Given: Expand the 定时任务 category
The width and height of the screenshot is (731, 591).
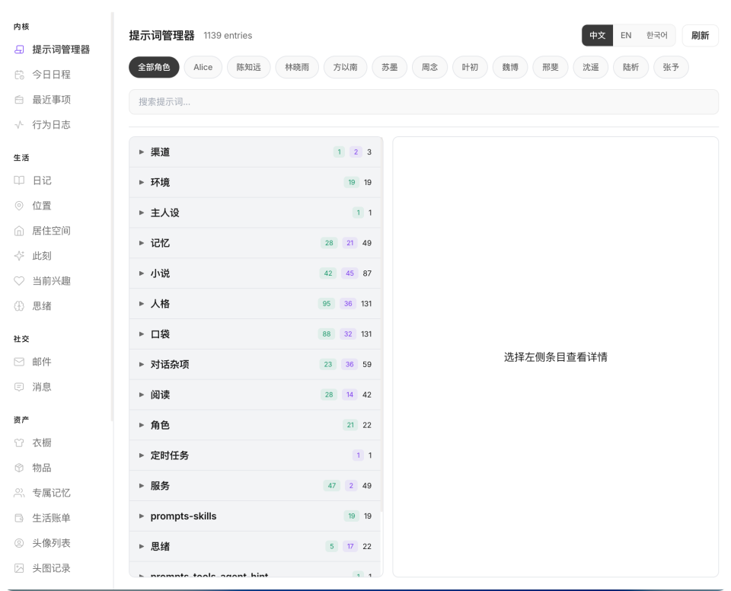Looking at the screenshot, I should [x=255, y=455].
